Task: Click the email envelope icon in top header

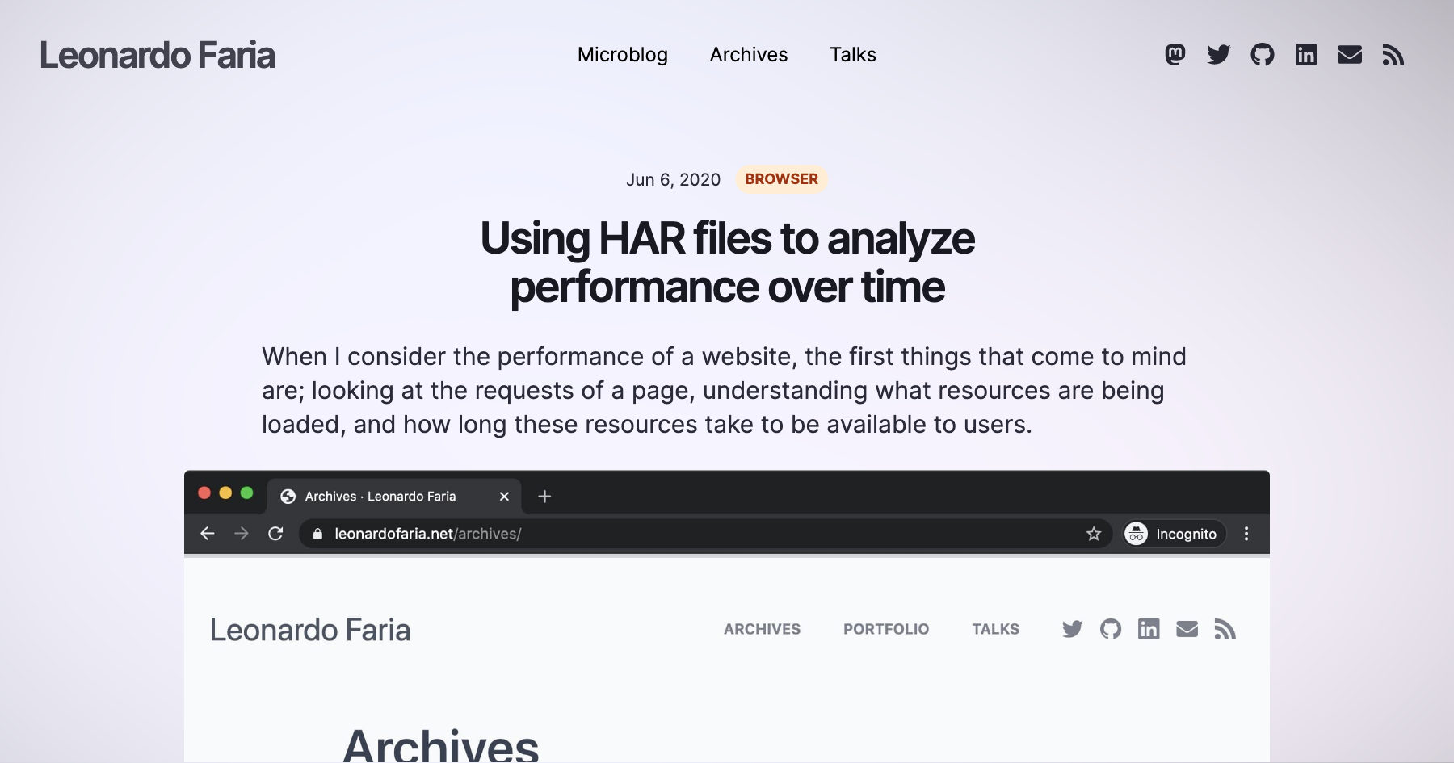Action: coord(1350,55)
